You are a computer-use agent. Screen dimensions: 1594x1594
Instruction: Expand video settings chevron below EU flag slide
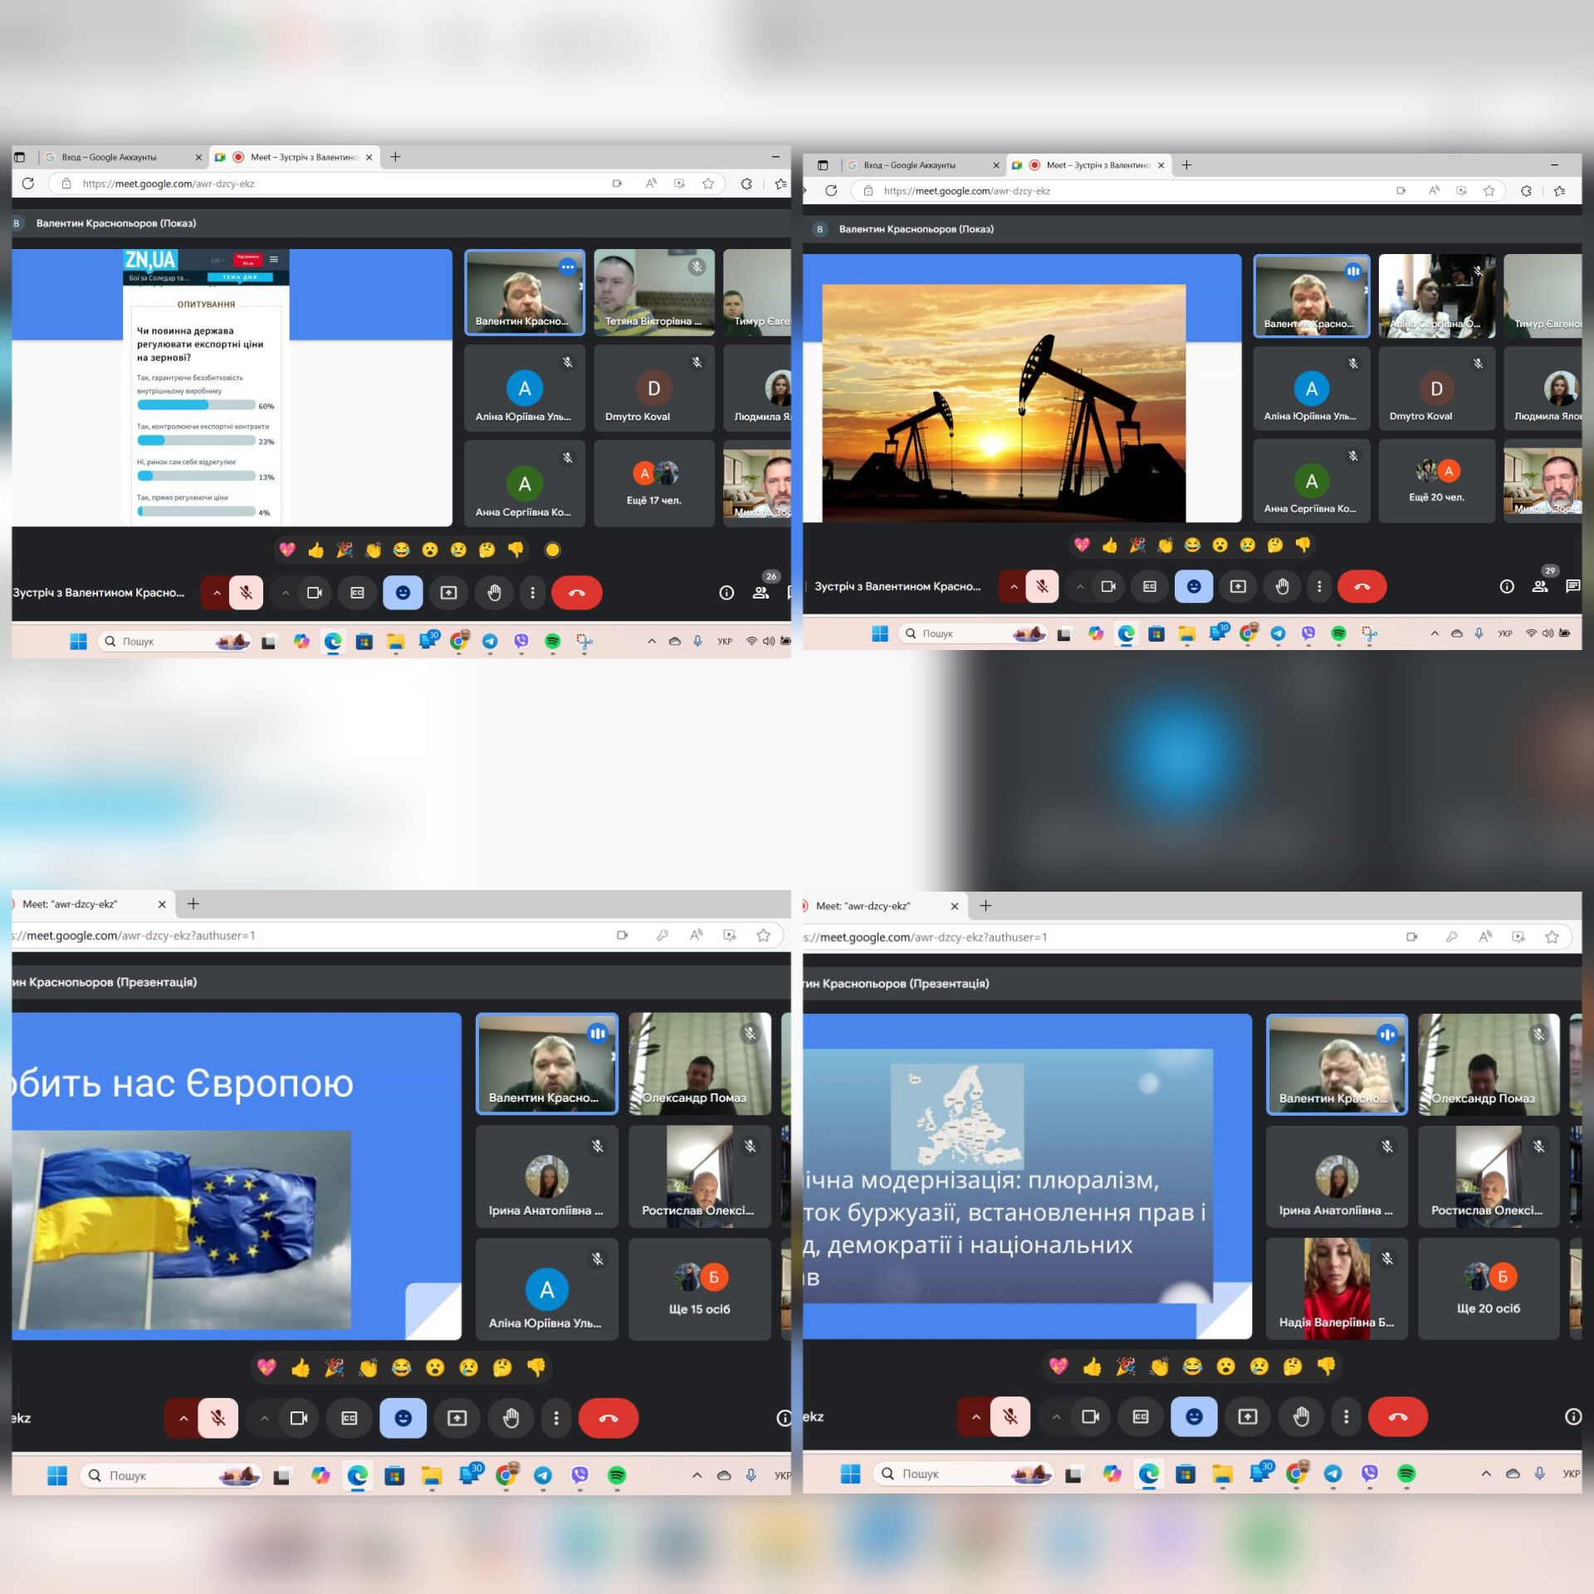pos(264,1418)
